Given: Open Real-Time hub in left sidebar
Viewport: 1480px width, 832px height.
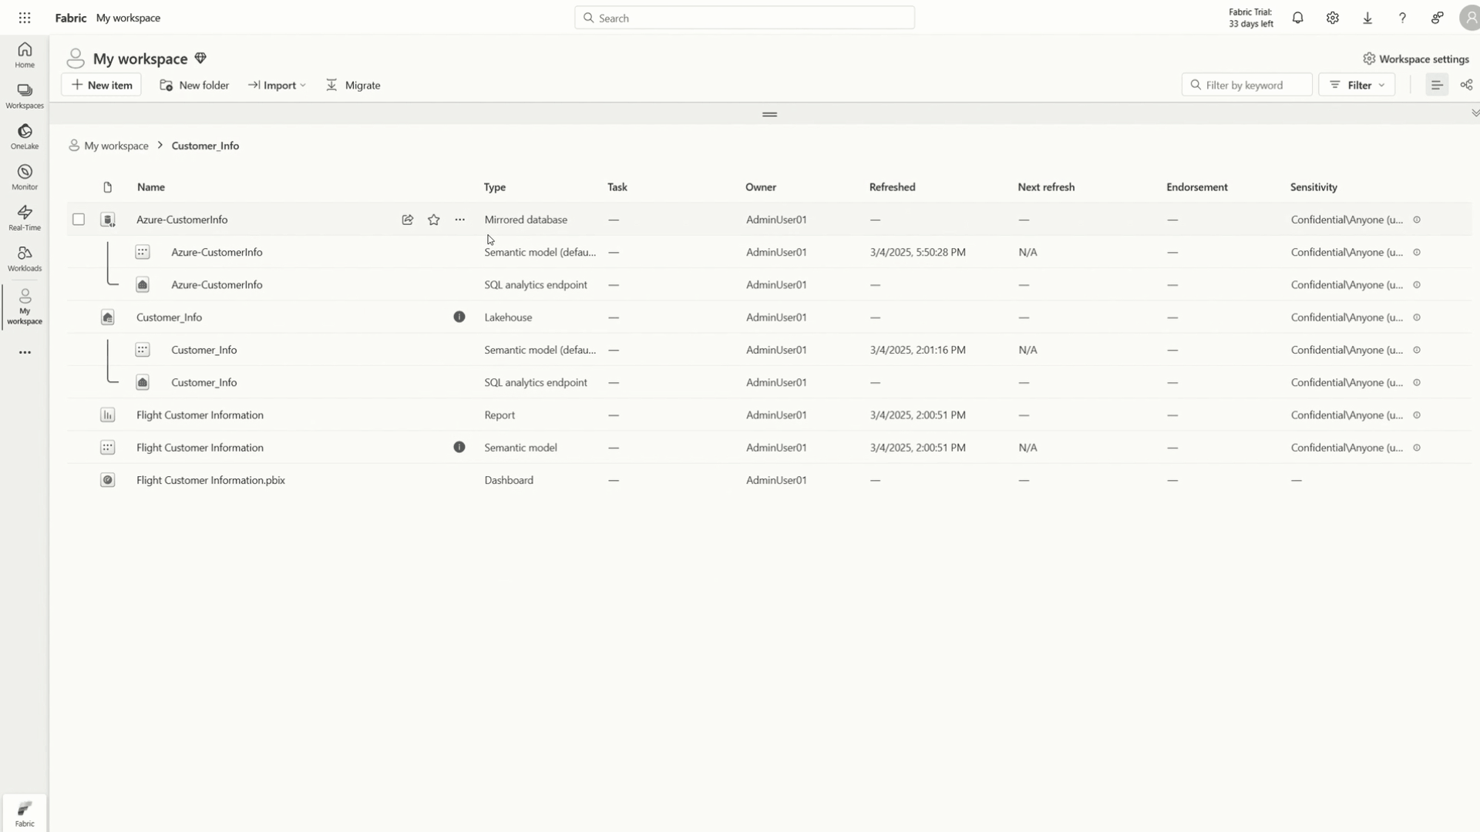Looking at the screenshot, I should [25, 217].
